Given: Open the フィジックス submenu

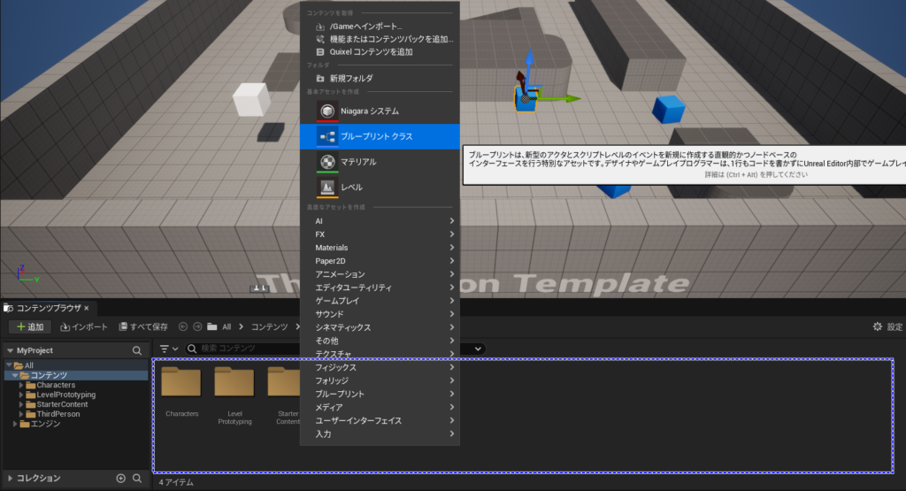Looking at the screenshot, I should click(x=380, y=367).
